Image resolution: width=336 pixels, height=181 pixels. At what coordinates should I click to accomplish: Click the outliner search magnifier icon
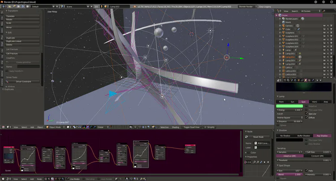coord(324,11)
